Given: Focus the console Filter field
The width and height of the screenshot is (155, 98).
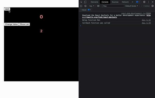Looking at the screenshot, I should (x=113, y=6).
